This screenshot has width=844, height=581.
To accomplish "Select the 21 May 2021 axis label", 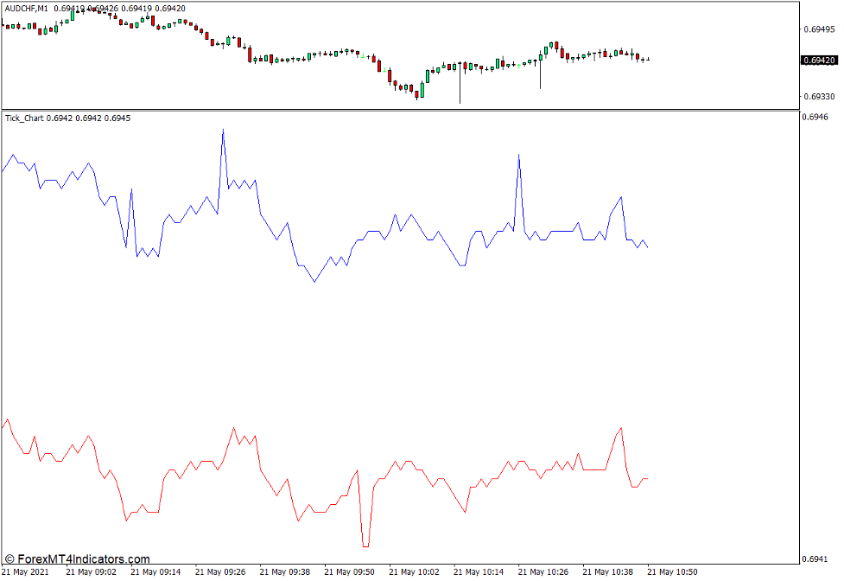I will [x=26, y=571].
